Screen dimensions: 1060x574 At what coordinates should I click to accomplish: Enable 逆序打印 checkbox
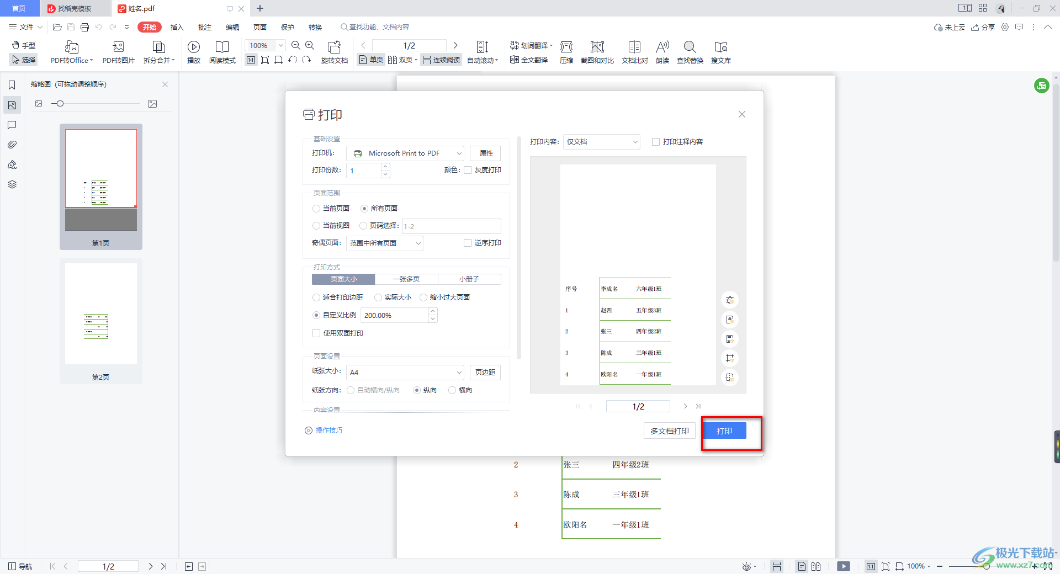pyautogui.click(x=468, y=243)
